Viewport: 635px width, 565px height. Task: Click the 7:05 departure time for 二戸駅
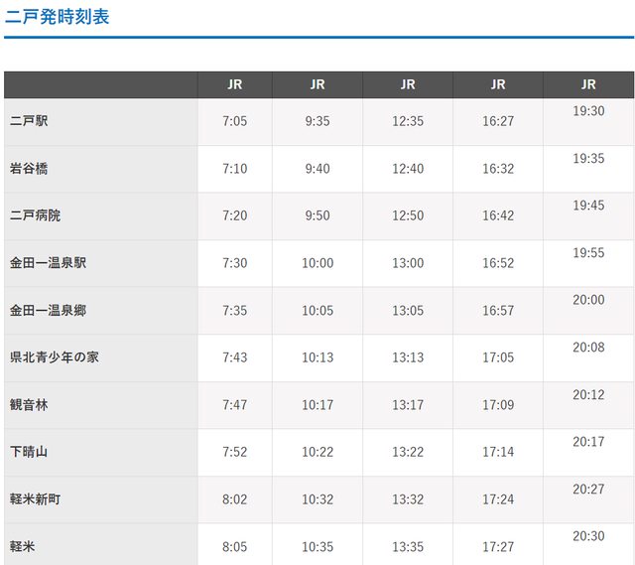pyautogui.click(x=235, y=121)
